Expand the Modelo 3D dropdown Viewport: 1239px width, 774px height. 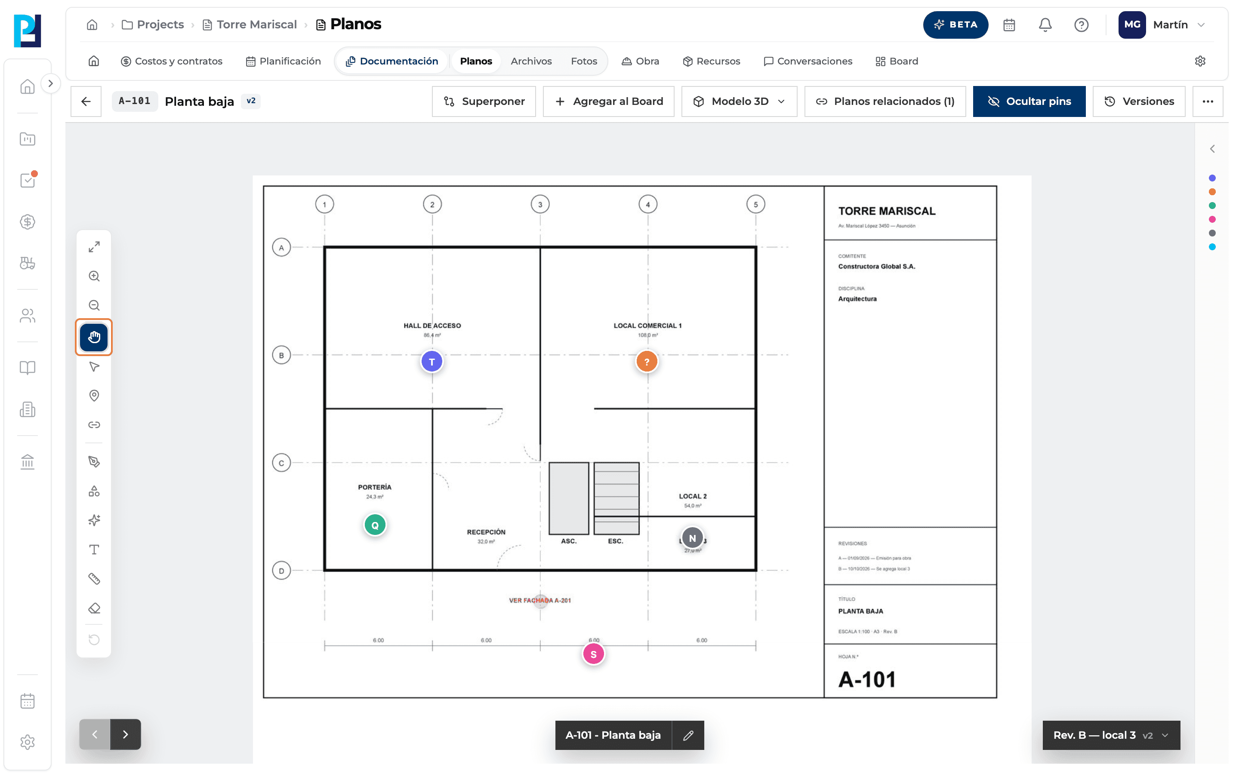tap(739, 101)
